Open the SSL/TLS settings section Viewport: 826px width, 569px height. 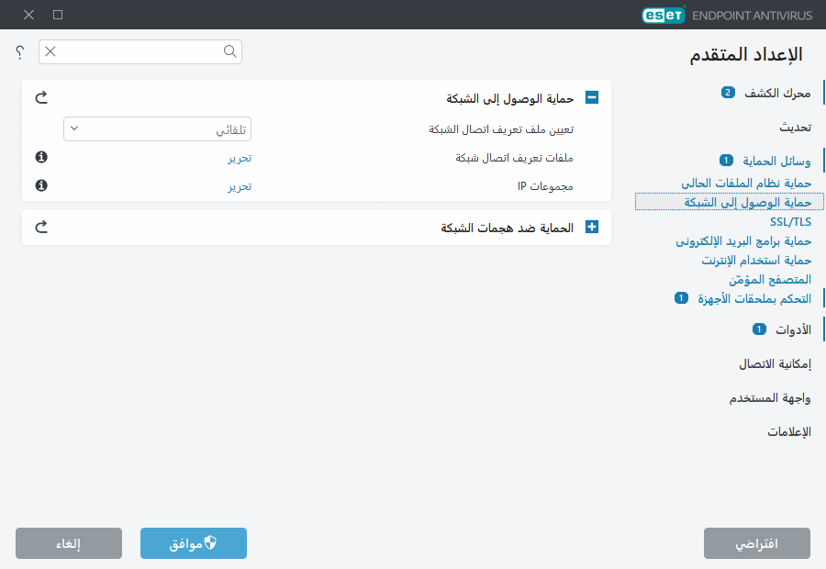click(789, 221)
